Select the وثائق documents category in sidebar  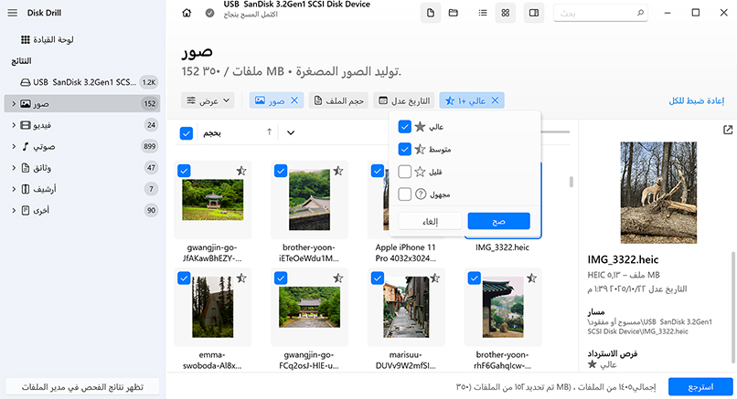[82, 168]
